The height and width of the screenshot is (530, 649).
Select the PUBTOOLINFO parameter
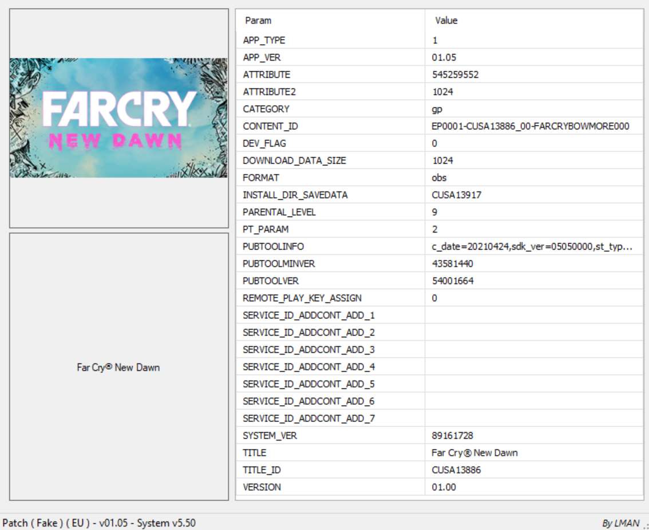pyautogui.click(x=273, y=246)
